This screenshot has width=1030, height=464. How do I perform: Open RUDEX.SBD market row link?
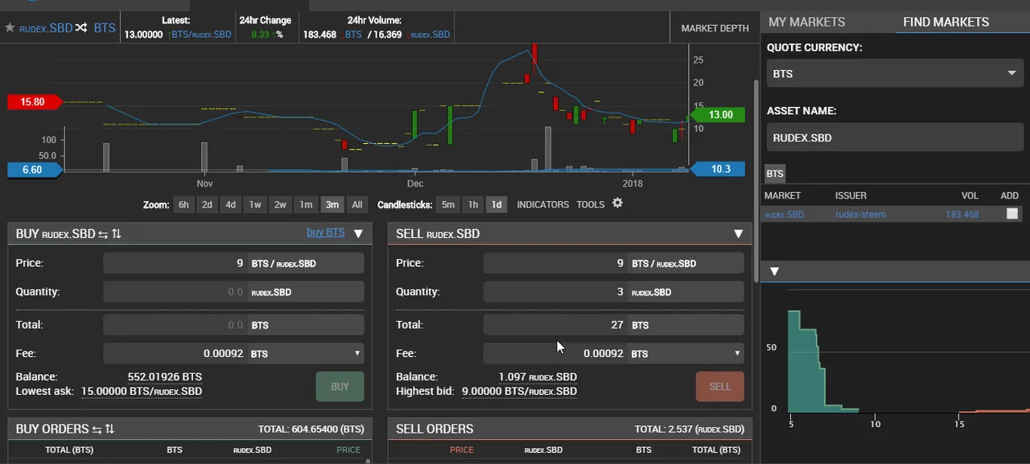coord(784,215)
